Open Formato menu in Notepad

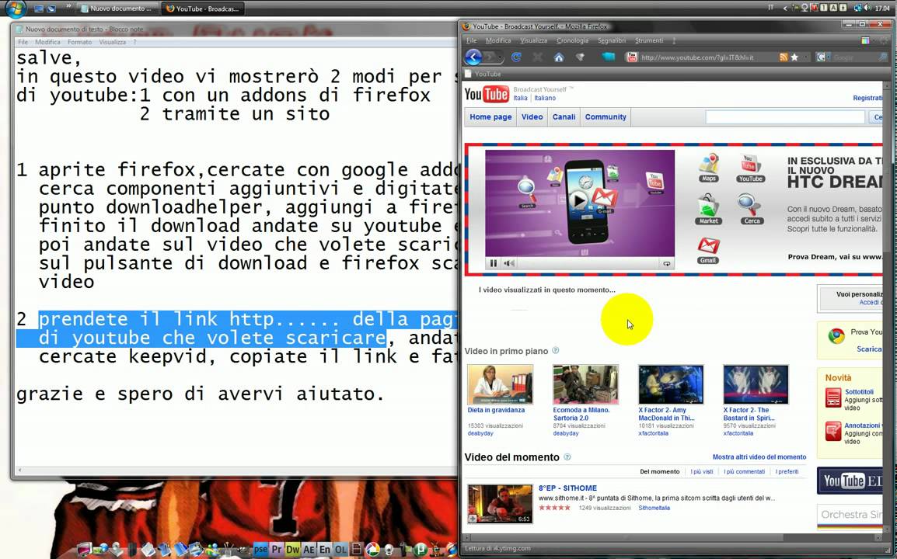(x=79, y=42)
